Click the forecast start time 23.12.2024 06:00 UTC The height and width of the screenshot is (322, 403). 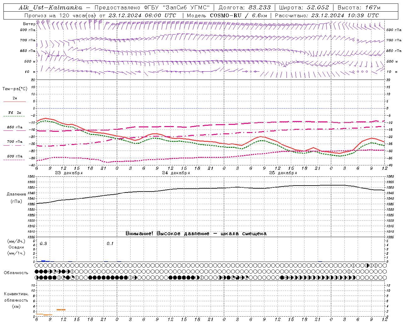142,15
